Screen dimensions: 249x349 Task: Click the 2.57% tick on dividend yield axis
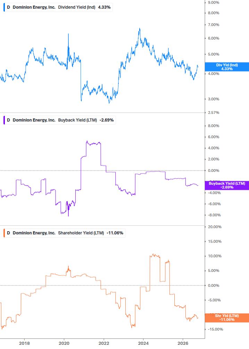(214, 113)
